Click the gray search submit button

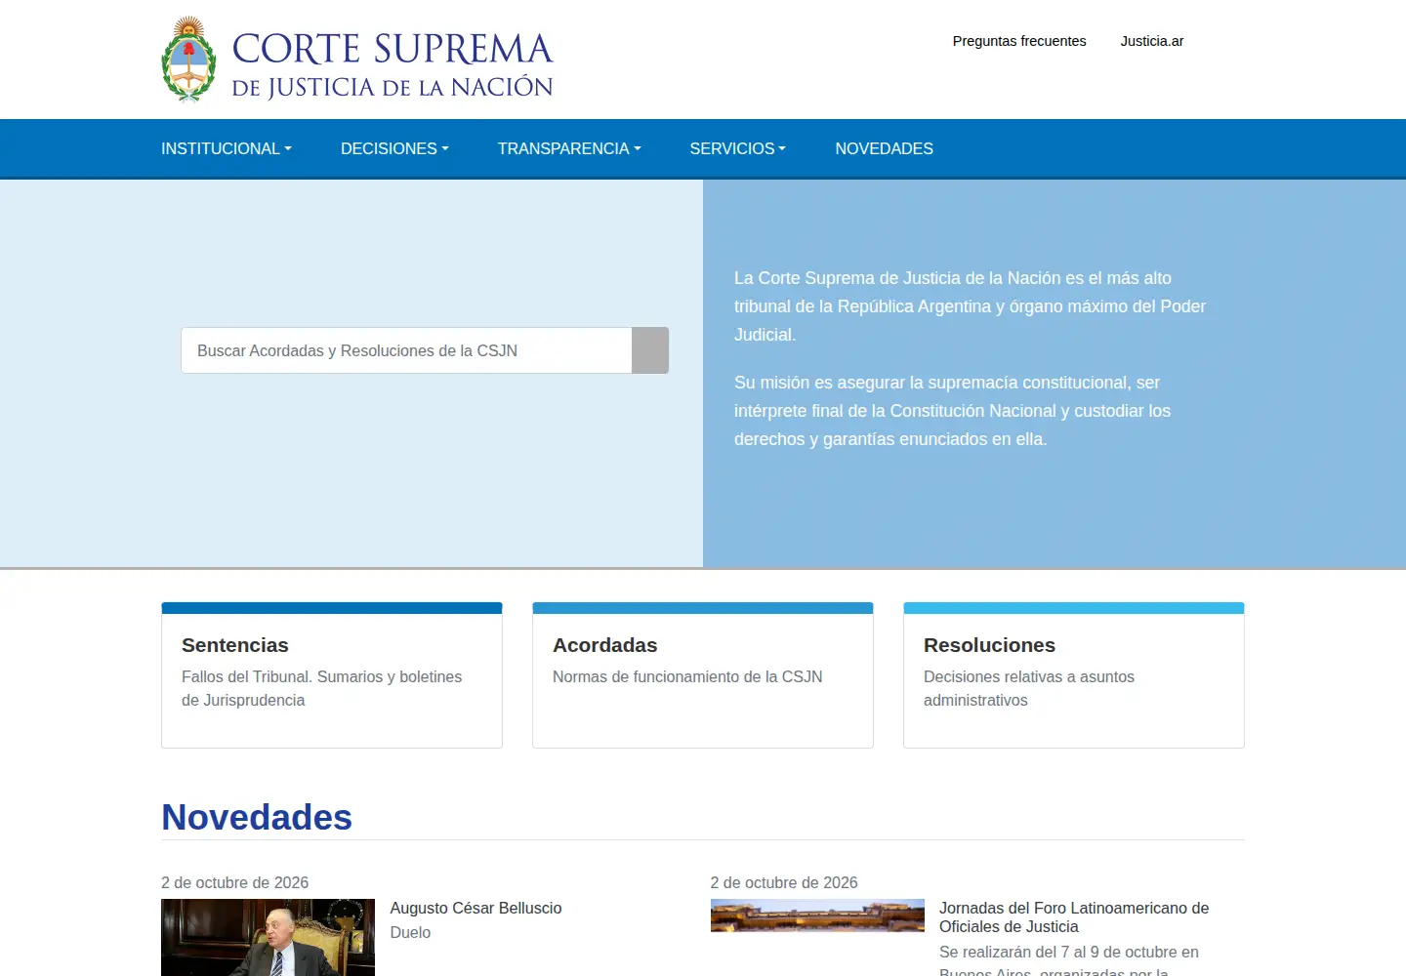pos(650,350)
